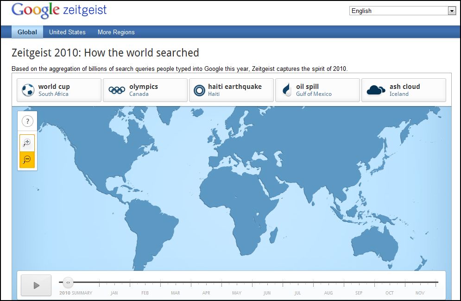Click the Canada subtitle text
This screenshot has width=461, height=301.
pos(139,94)
